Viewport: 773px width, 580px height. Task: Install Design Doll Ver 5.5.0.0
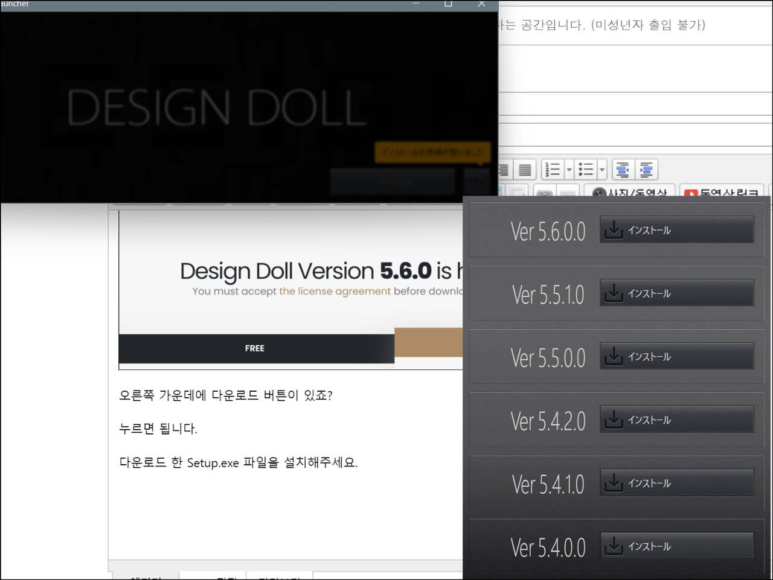tap(677, 356)
